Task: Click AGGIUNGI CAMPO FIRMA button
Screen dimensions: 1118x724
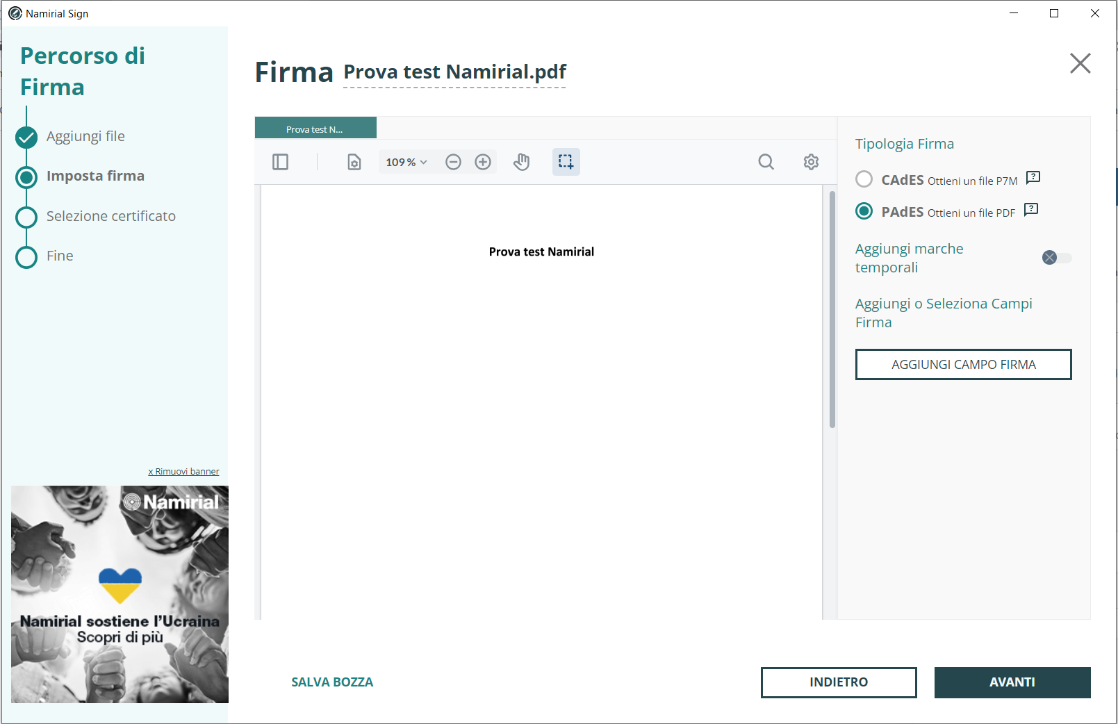Action: click(x=964, y=364)
